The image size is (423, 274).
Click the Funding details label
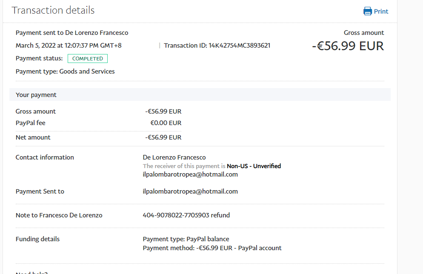tap(37, 239)
